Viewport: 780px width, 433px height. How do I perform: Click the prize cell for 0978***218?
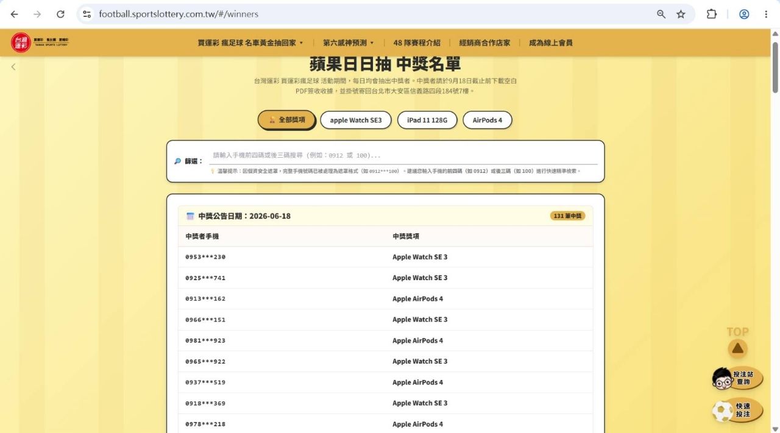coord(417,424)
